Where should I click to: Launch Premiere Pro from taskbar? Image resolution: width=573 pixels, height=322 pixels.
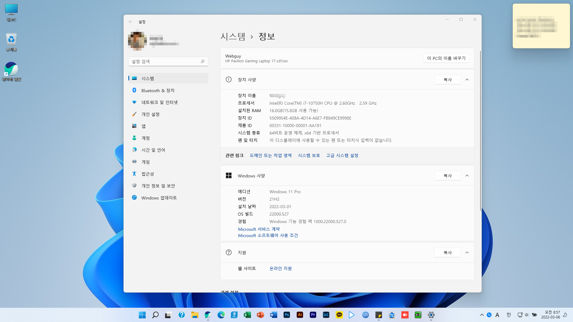point(313,315)
